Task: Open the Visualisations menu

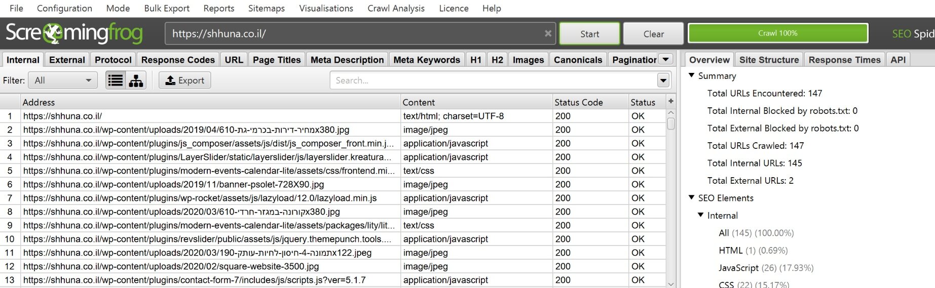Action: pyautogui.click(x=326, y=8)
